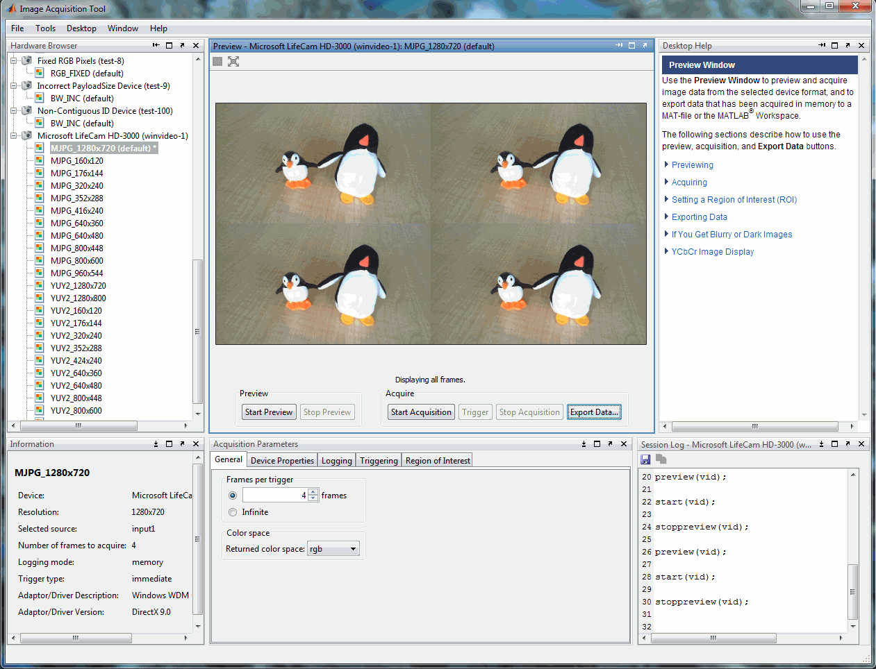876x669 pixels.
Task: Maximize the Acquisition Parameters panel
Action: tap(597, 443)
